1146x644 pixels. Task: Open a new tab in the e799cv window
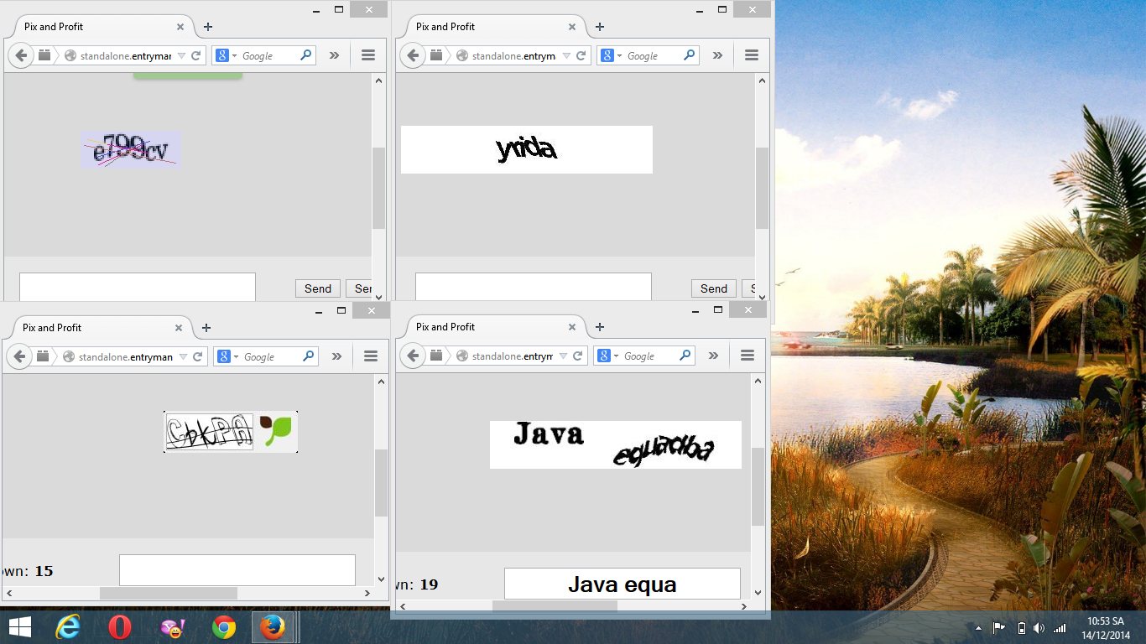click(208, 27)
